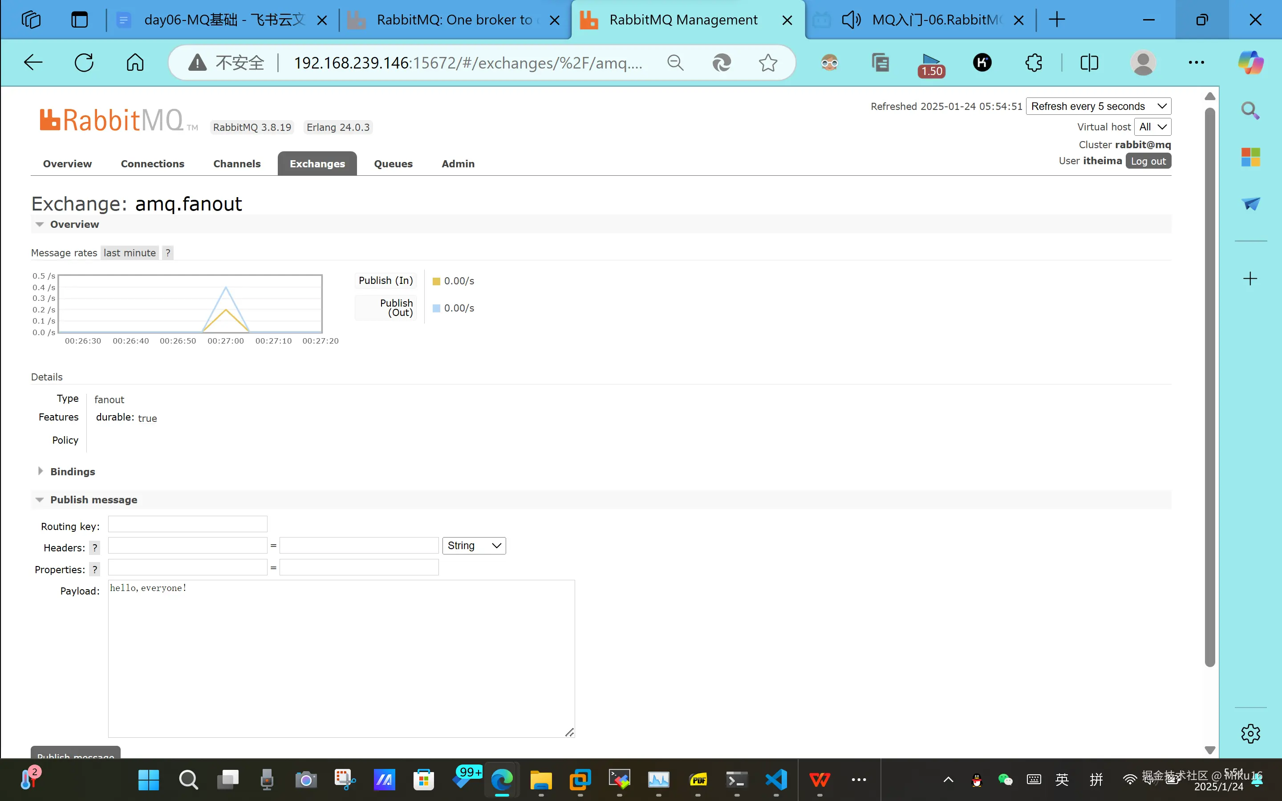
Task: Click the browser refresh icon
Action: (x=84, y=62)
